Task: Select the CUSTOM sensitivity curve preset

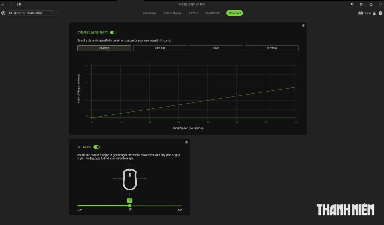Action: [272, 48]
